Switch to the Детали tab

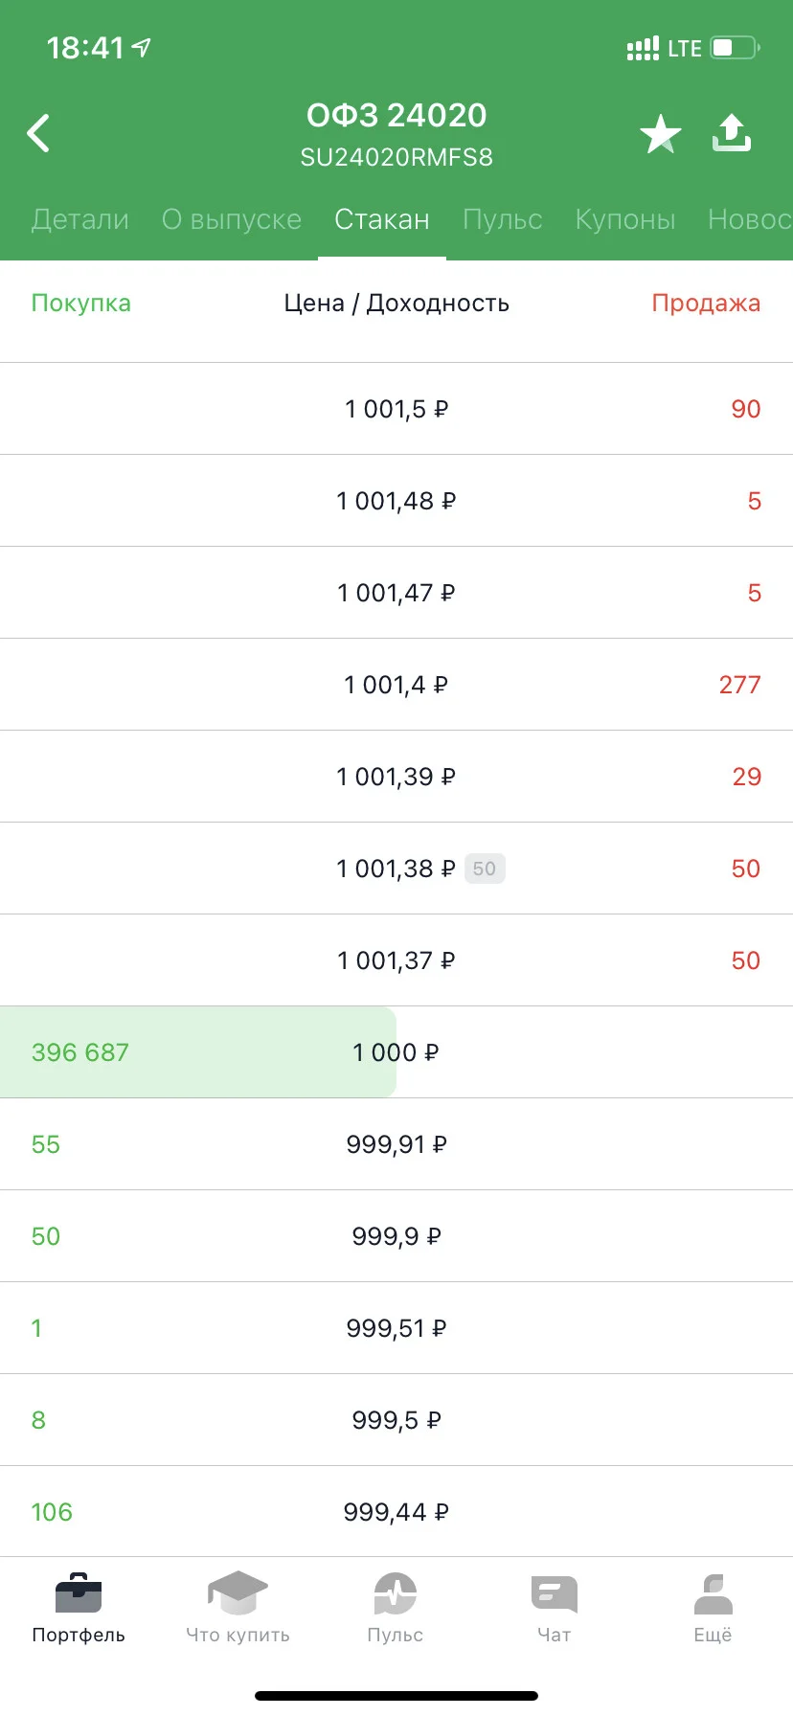coord(80,219)
